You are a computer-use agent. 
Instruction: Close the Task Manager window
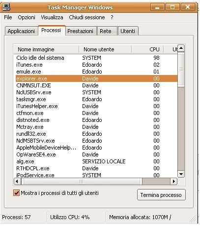pos(188,7)
